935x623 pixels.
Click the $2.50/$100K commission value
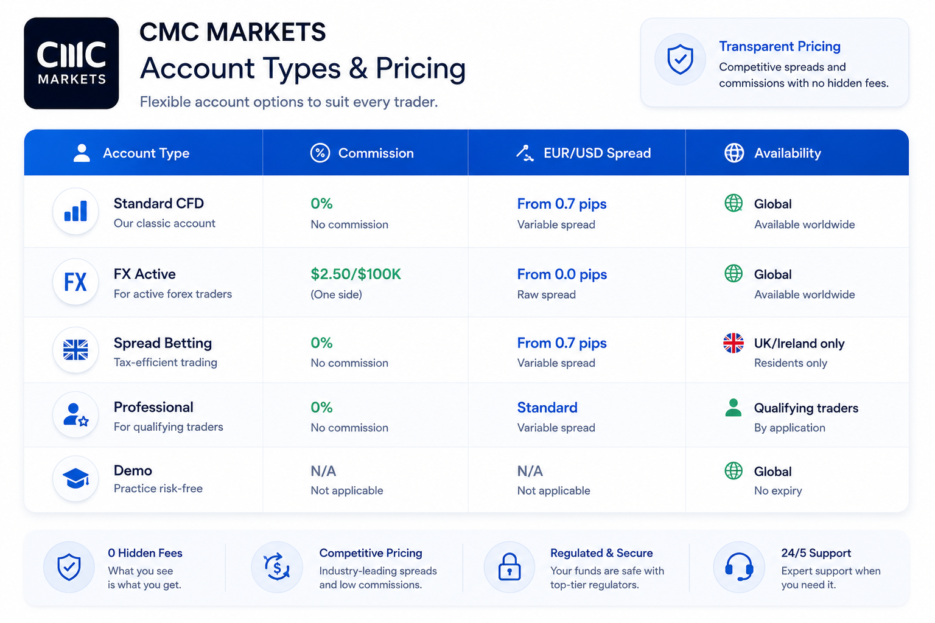pos(356,274)
